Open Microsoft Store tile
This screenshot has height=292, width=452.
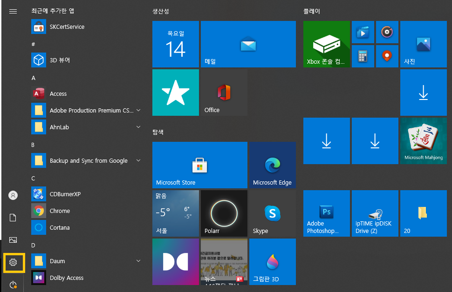click(200, 165)
